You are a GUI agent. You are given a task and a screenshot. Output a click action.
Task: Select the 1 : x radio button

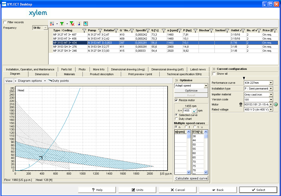[195, 127]
